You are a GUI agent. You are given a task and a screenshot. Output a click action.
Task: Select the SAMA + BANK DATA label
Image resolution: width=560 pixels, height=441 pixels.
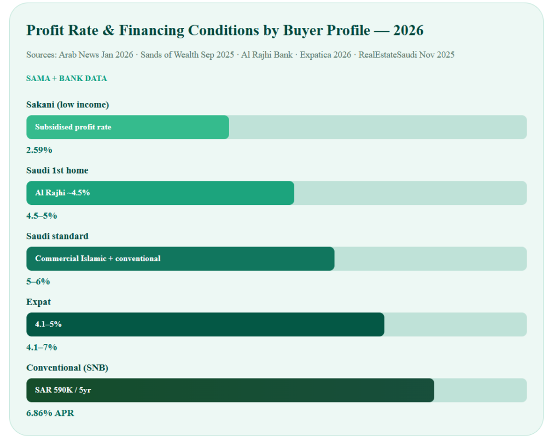66,78
